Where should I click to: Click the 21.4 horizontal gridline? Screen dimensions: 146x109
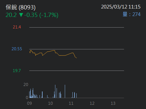[77, 27]
